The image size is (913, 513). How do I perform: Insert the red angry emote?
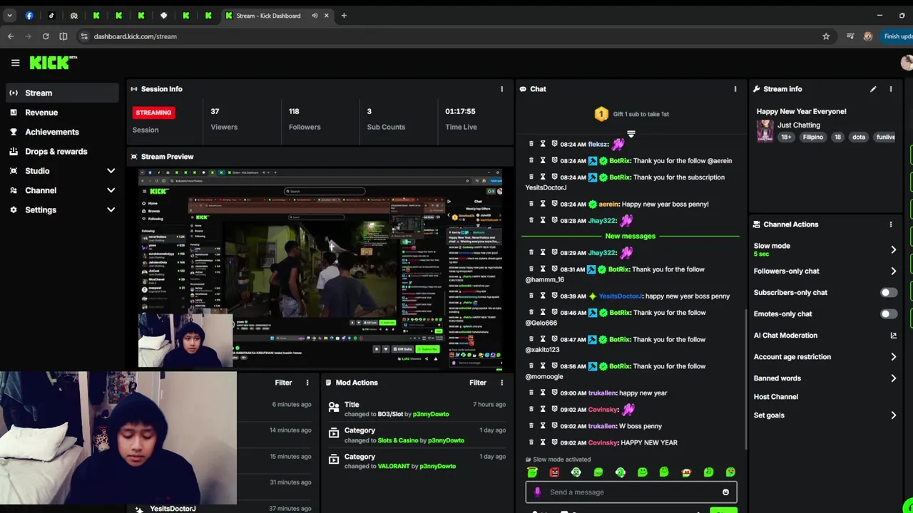coord(554,472)
